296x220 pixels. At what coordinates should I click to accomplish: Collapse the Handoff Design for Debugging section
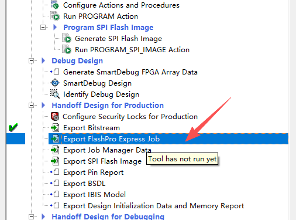[31, 216]
